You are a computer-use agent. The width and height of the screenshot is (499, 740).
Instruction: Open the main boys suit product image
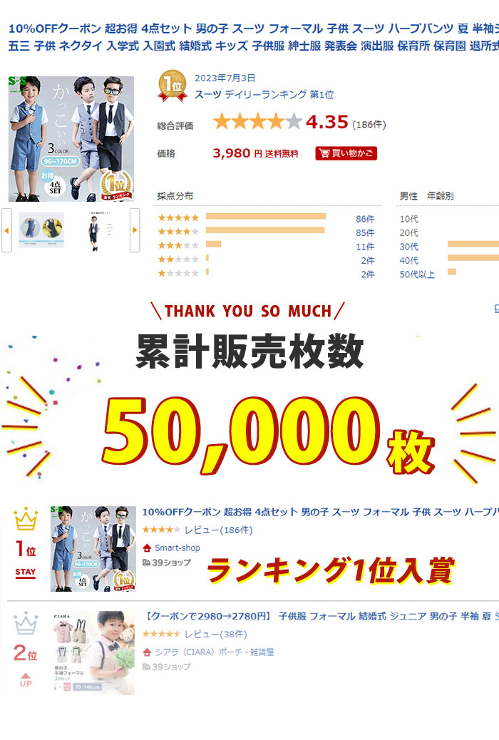71,139
